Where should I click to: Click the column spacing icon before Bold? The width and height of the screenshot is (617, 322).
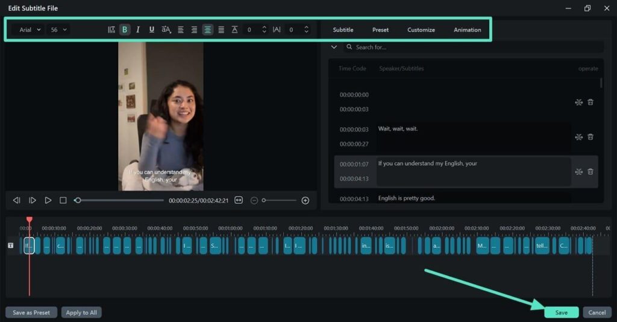click(111, 30)
